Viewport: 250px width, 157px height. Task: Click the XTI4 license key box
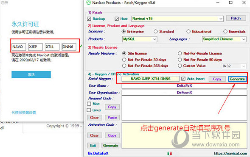pos(52,47)
